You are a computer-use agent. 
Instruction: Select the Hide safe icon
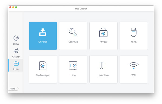pyautogui.click(x=73, y=66)
